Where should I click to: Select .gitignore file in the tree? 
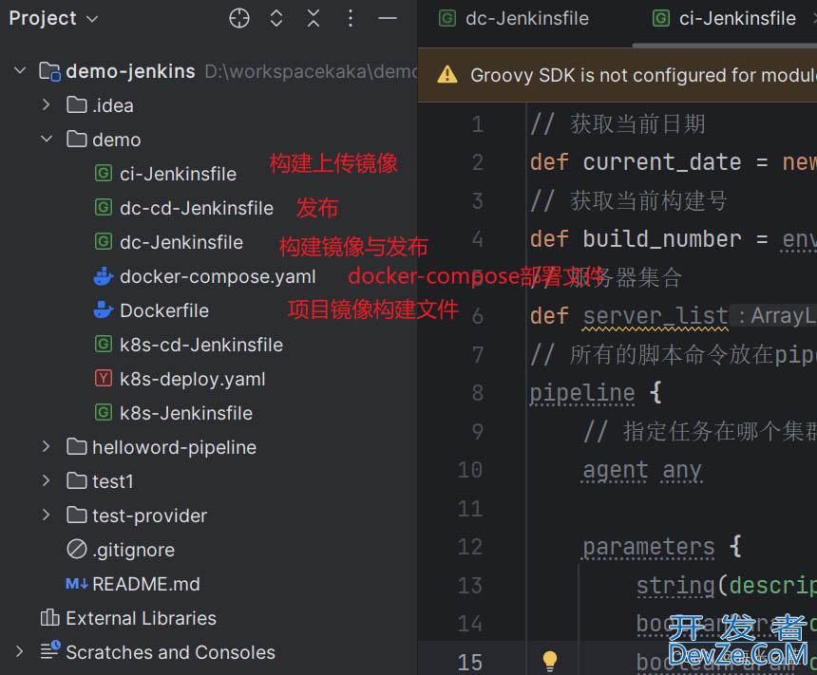[x=133, y=550]
